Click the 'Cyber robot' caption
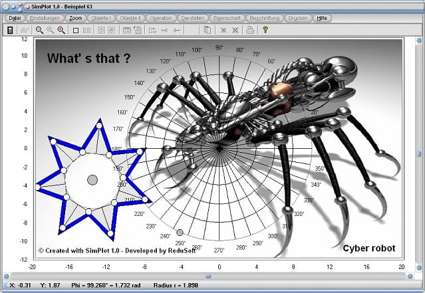This screenshot has height=293, width=425. tap(369, 248)
